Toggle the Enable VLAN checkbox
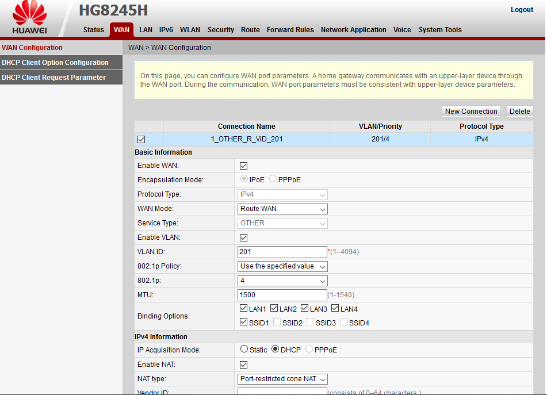 point(243,238)
